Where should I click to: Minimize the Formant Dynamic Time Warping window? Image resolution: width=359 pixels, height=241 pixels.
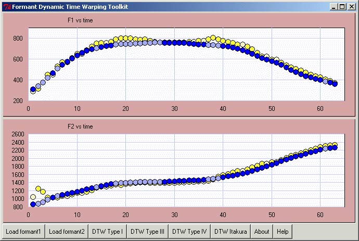[x=334, y=6]
